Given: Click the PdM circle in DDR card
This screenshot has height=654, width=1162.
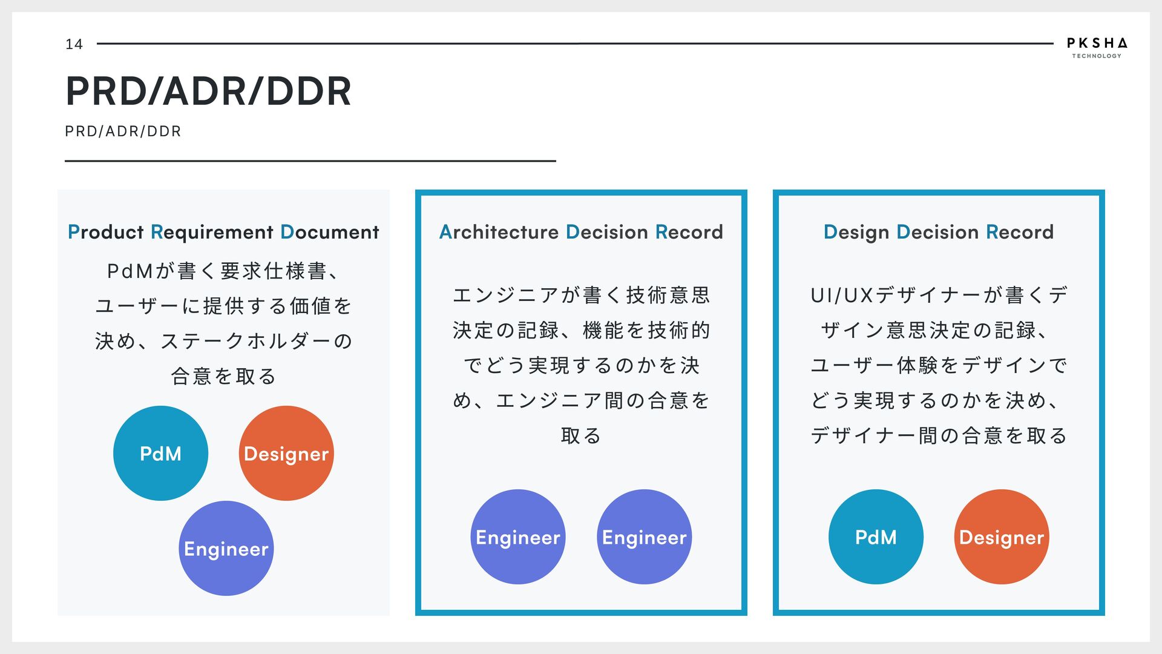Looking at the screenshot, I should (x=876, y=537).
